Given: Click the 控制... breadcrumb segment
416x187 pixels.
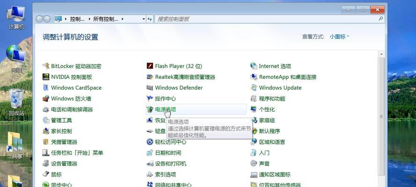Looking at the screenshot, I should 77,19.
